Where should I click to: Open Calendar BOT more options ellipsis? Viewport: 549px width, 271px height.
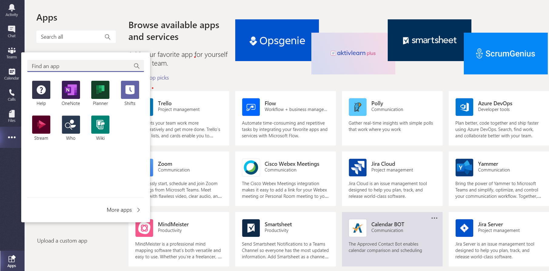(434, 218)
